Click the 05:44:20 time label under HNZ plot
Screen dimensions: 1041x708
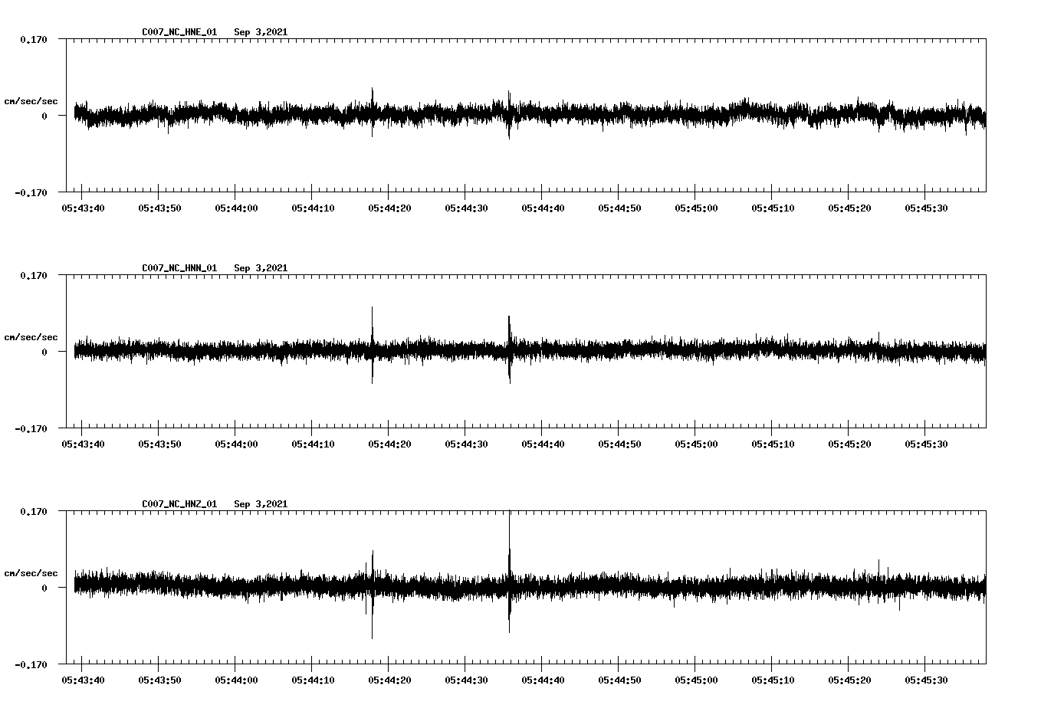(389, 680)
